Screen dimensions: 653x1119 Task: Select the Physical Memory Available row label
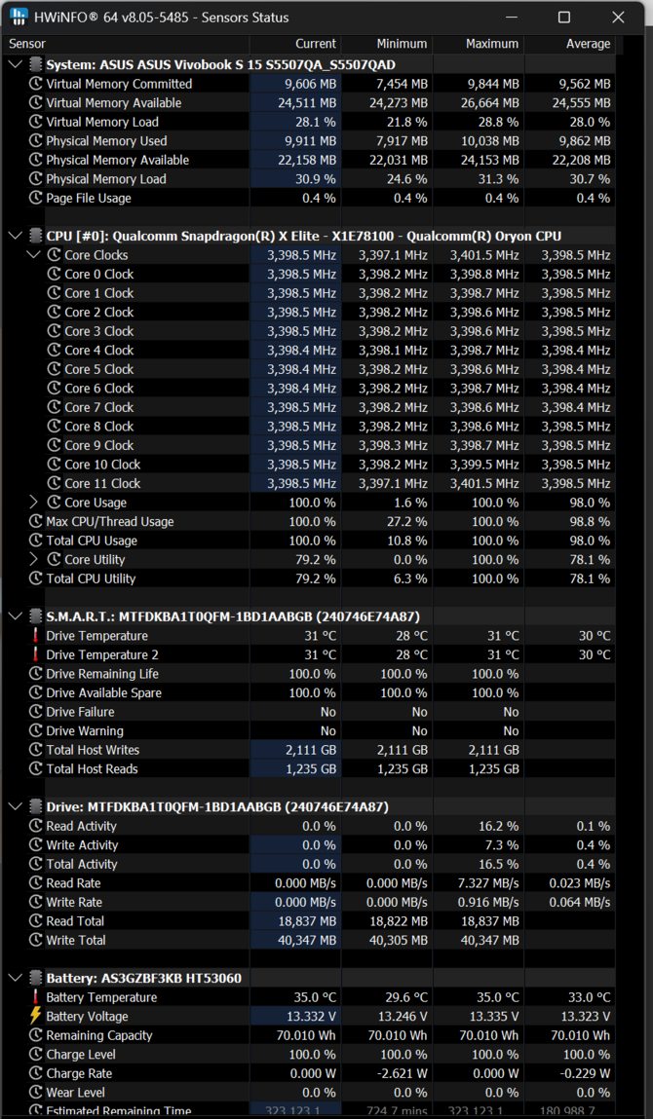pos(118,160)
